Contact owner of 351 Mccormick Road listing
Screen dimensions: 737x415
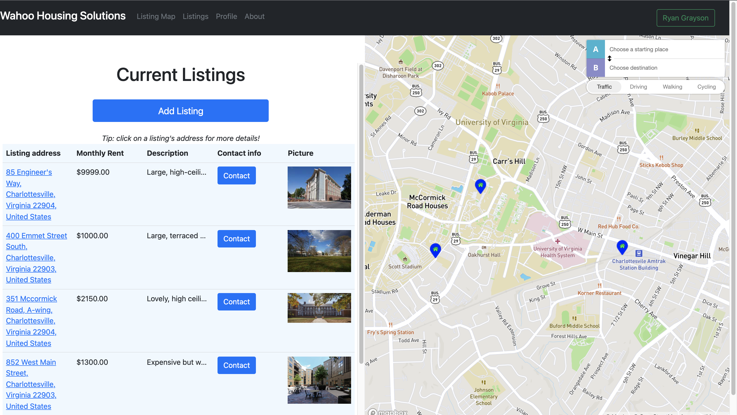click(x=236, y=302)
